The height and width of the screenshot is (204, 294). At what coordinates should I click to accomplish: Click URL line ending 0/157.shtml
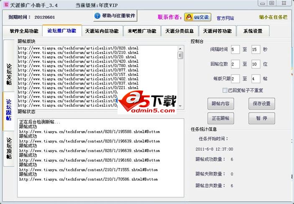(78, 75)
